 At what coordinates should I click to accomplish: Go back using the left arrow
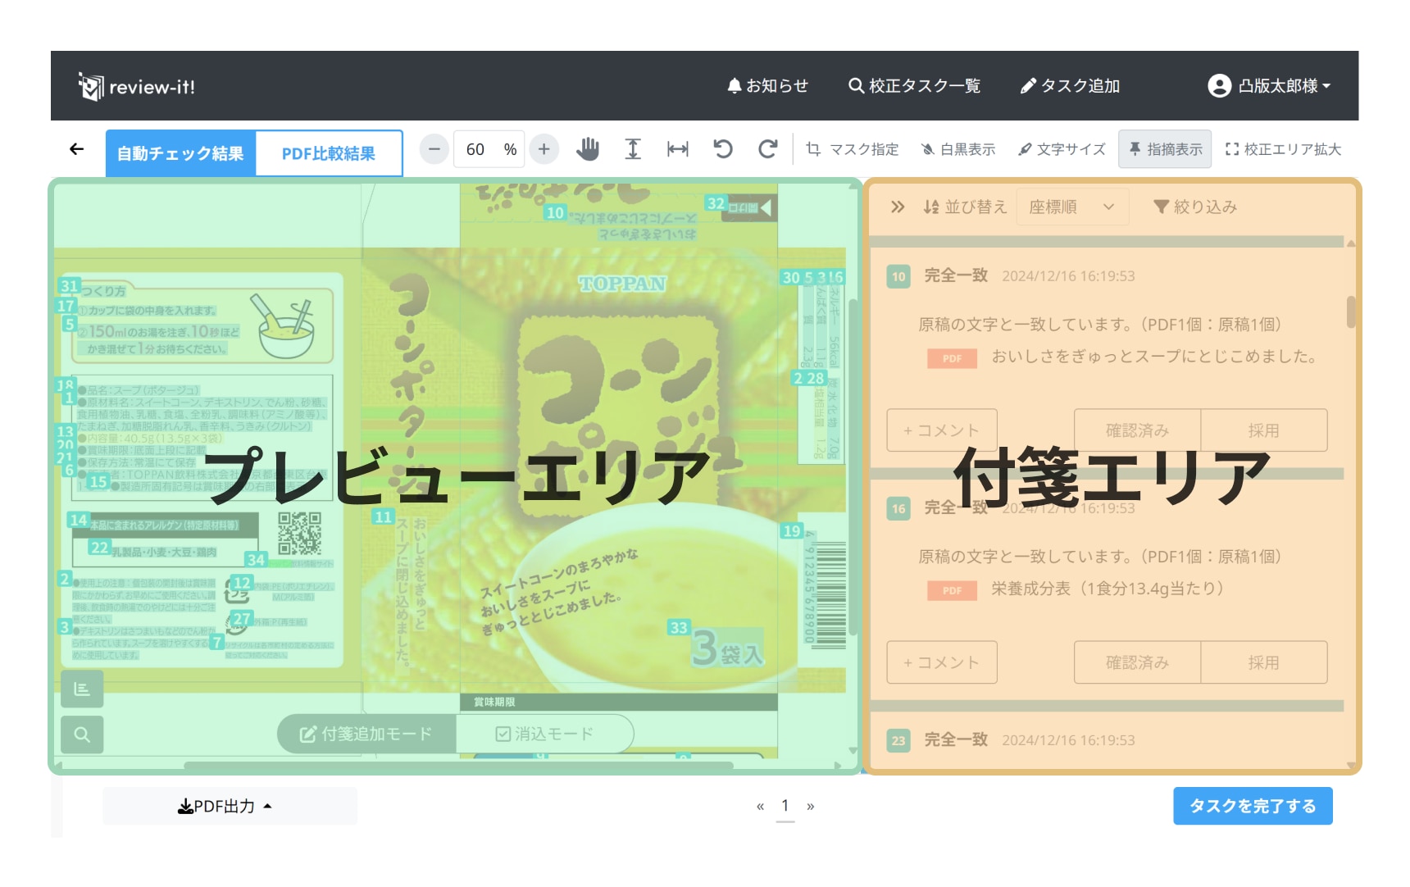pos(77,149)
